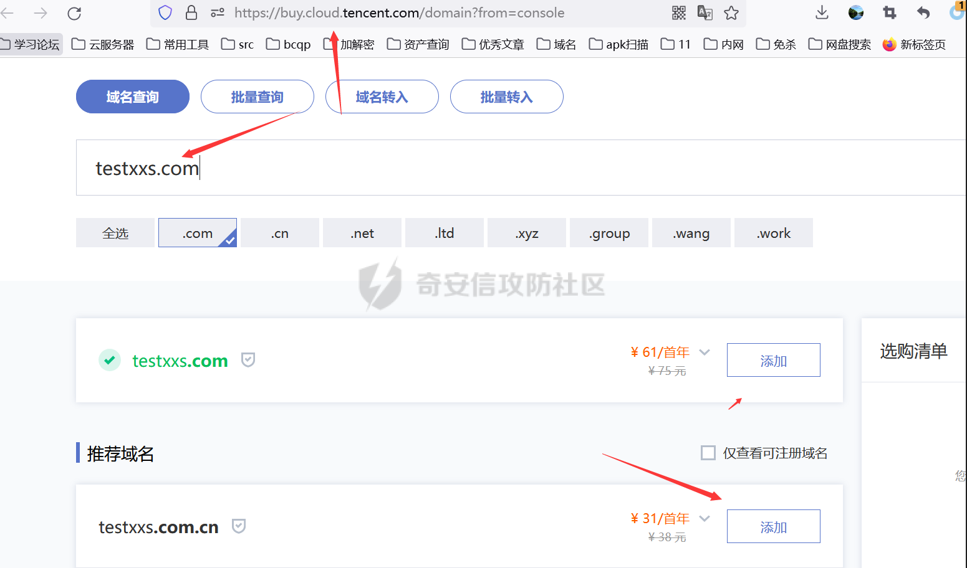Viewport: 967px width, 568px height.
Task: Click the struck-through ¥38元 price
Action: click(x=667, y=537)
